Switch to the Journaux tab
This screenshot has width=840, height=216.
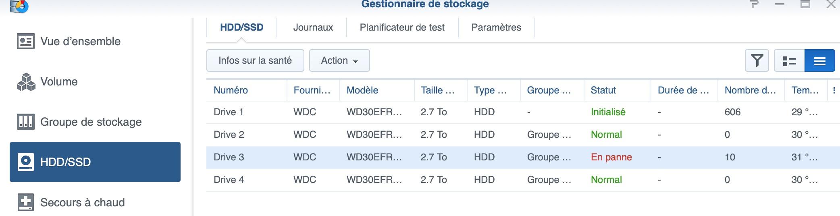pyautogui.click(x=313, y=27)
